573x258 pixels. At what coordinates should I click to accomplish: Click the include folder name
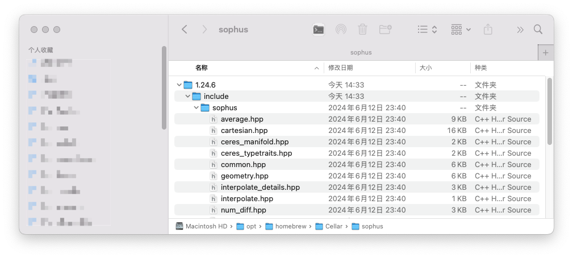216,97
